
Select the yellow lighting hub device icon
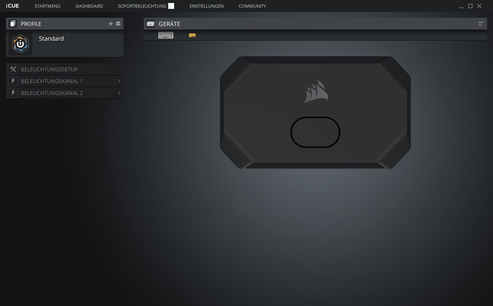point(192,36)
